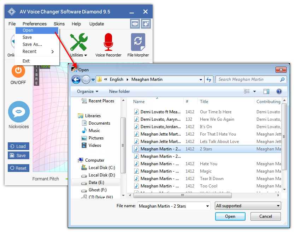Choose Open from the File menu
295x233 pixels.
click(37, 30)
